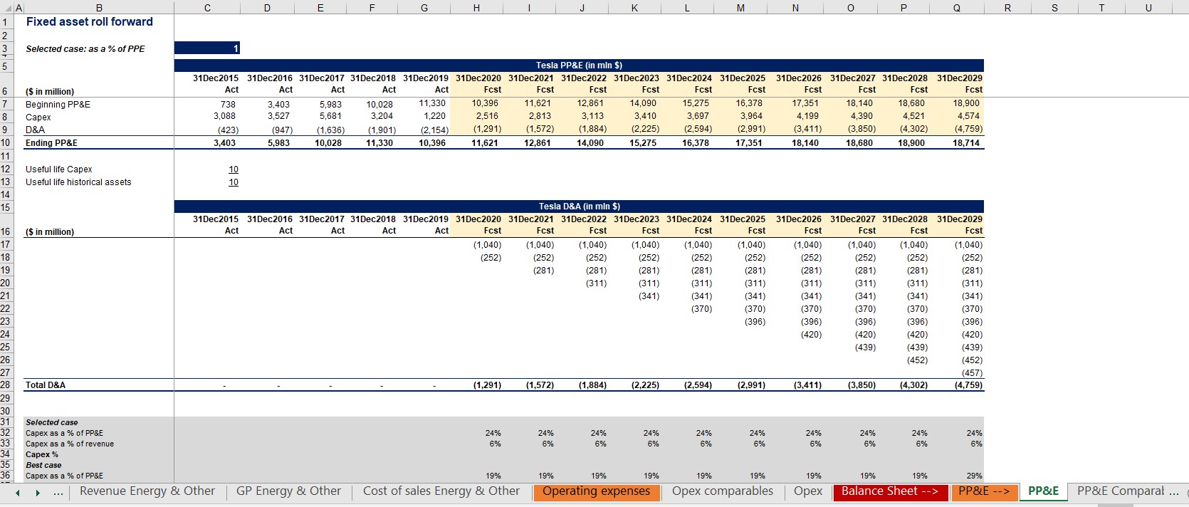Select the 24% cell under 31Dec2020 in row 32
The height and width of the screenshot is (507, 1189).
(493, 433)
